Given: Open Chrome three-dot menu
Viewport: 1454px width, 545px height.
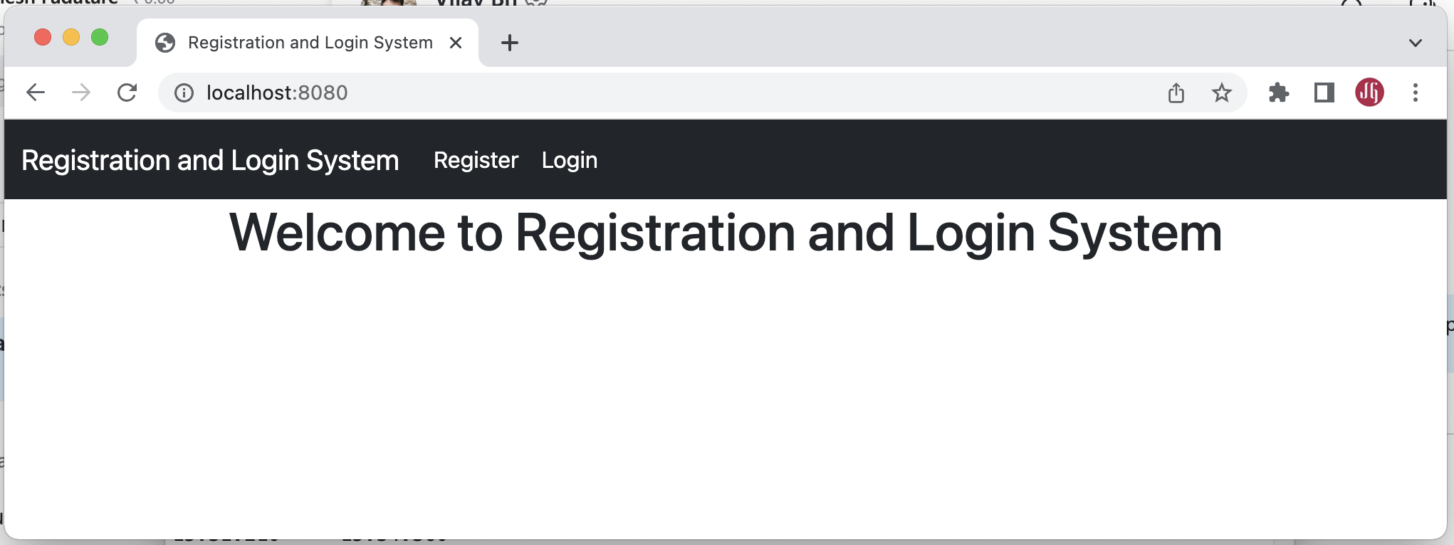Looking at the screenshot, I should [x=1416, y=92].
